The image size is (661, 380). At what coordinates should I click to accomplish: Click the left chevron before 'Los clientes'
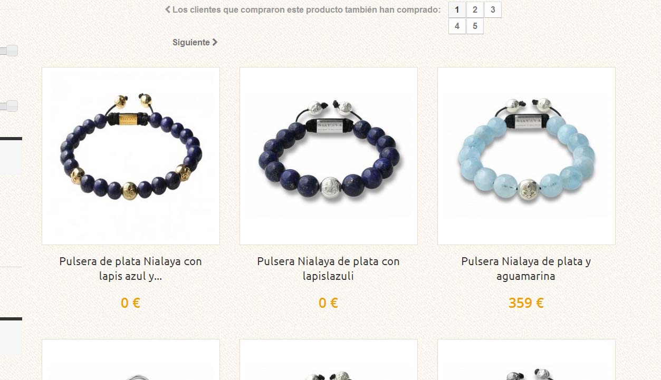click(x=168, y=9)
